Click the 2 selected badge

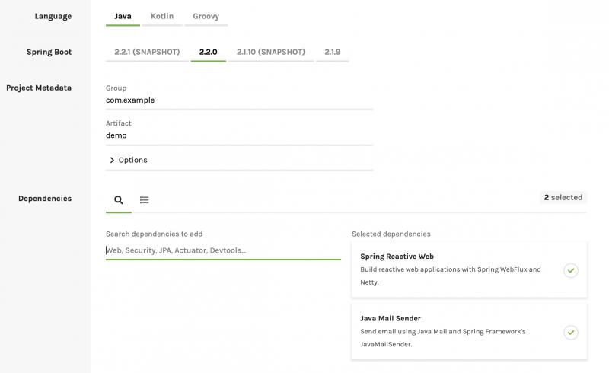[x=563, y=197]
